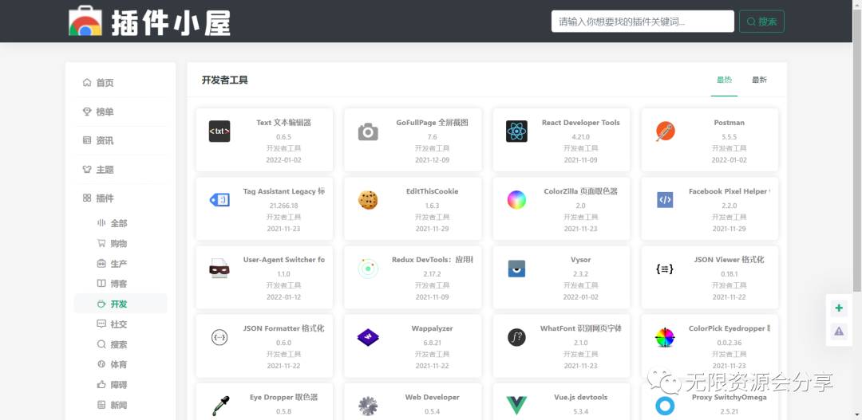Select the 社交 plugin category

[x=121, y=324]
